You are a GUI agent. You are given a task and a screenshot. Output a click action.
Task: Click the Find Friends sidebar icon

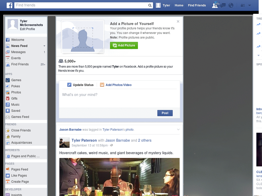8,64
